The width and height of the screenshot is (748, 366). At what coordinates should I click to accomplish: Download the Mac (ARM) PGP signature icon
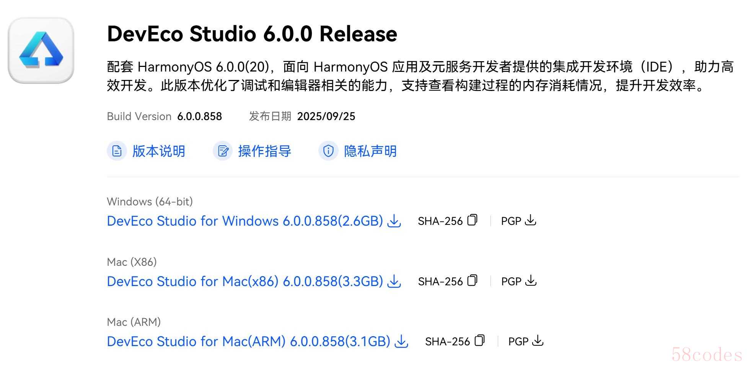click(538, 341)
